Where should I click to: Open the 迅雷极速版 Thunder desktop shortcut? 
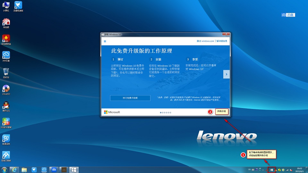pyautogui.click(x=18, y=6)
